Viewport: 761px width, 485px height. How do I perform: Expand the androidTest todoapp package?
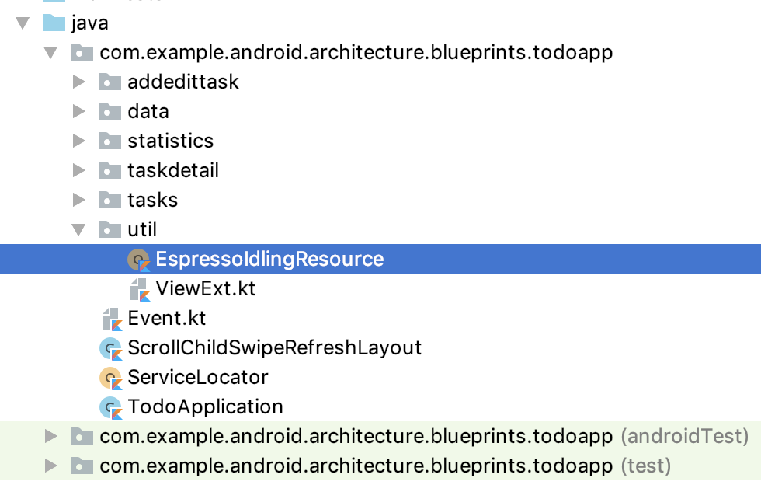[x=51, y=436]
